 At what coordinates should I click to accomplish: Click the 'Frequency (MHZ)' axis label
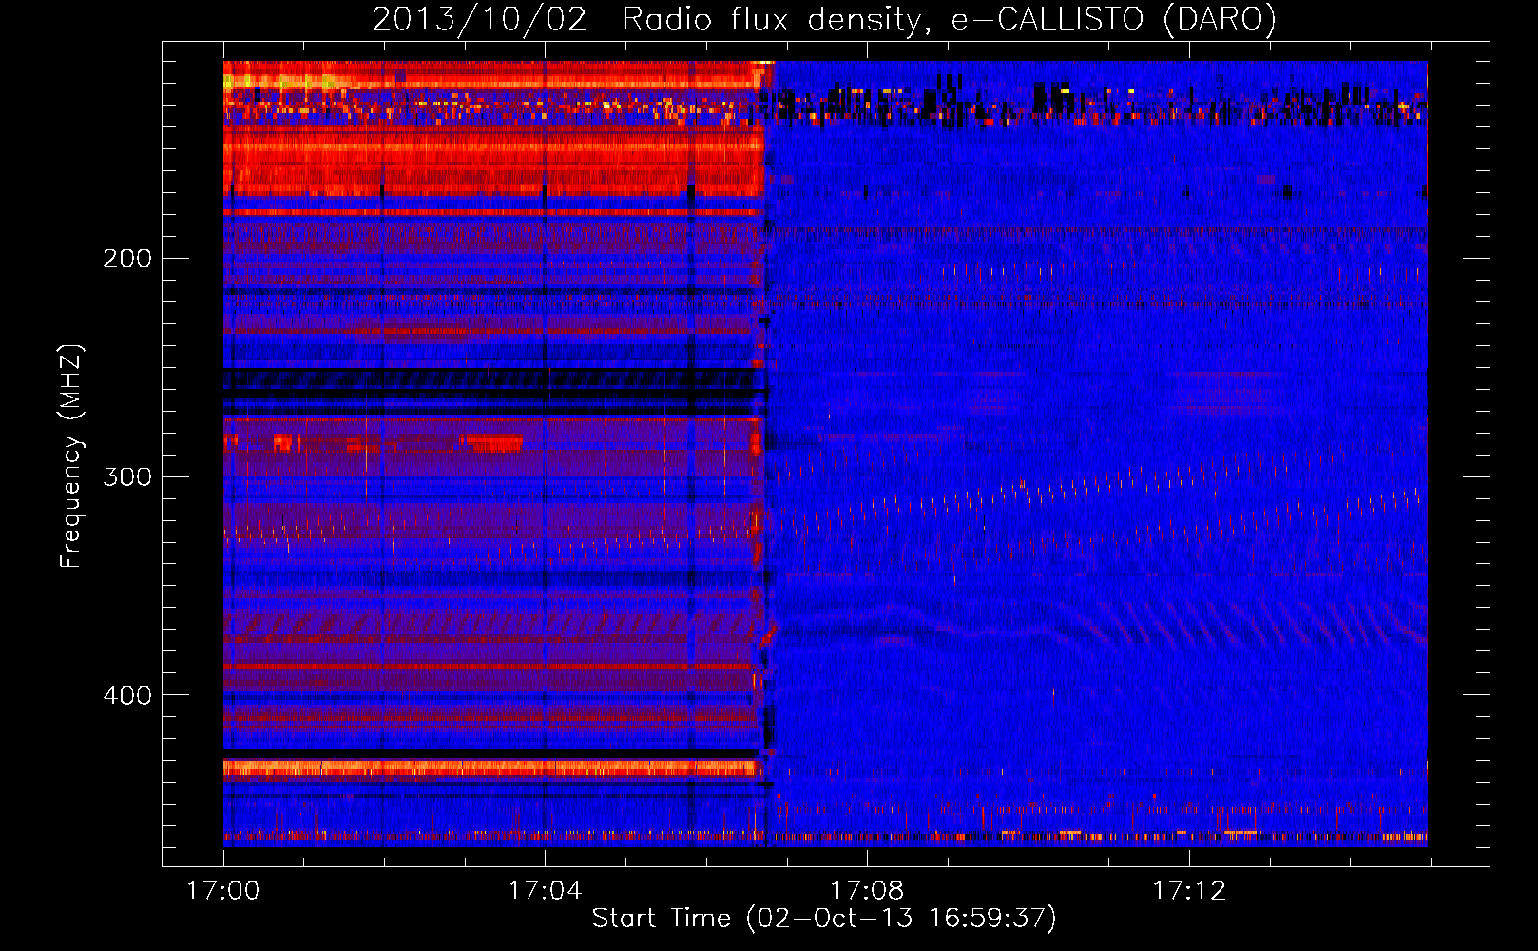[71, 456]
